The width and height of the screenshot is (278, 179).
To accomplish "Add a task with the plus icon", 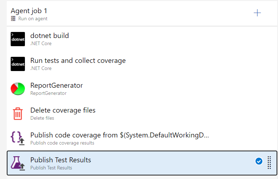I will (257, 13).
